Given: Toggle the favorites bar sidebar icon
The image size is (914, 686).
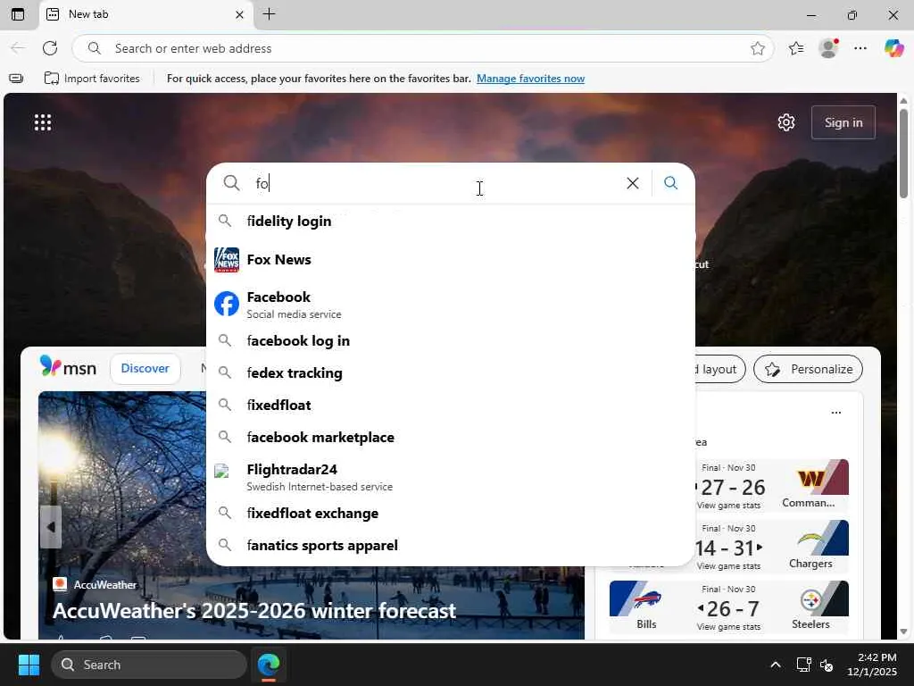Looking at the screenshot, I should [16, 79].
